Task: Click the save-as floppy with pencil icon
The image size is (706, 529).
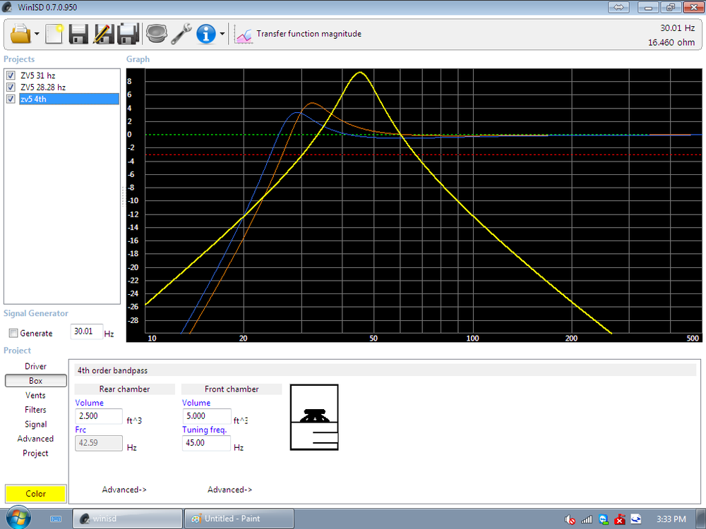Action: click(x=103, y=34)
